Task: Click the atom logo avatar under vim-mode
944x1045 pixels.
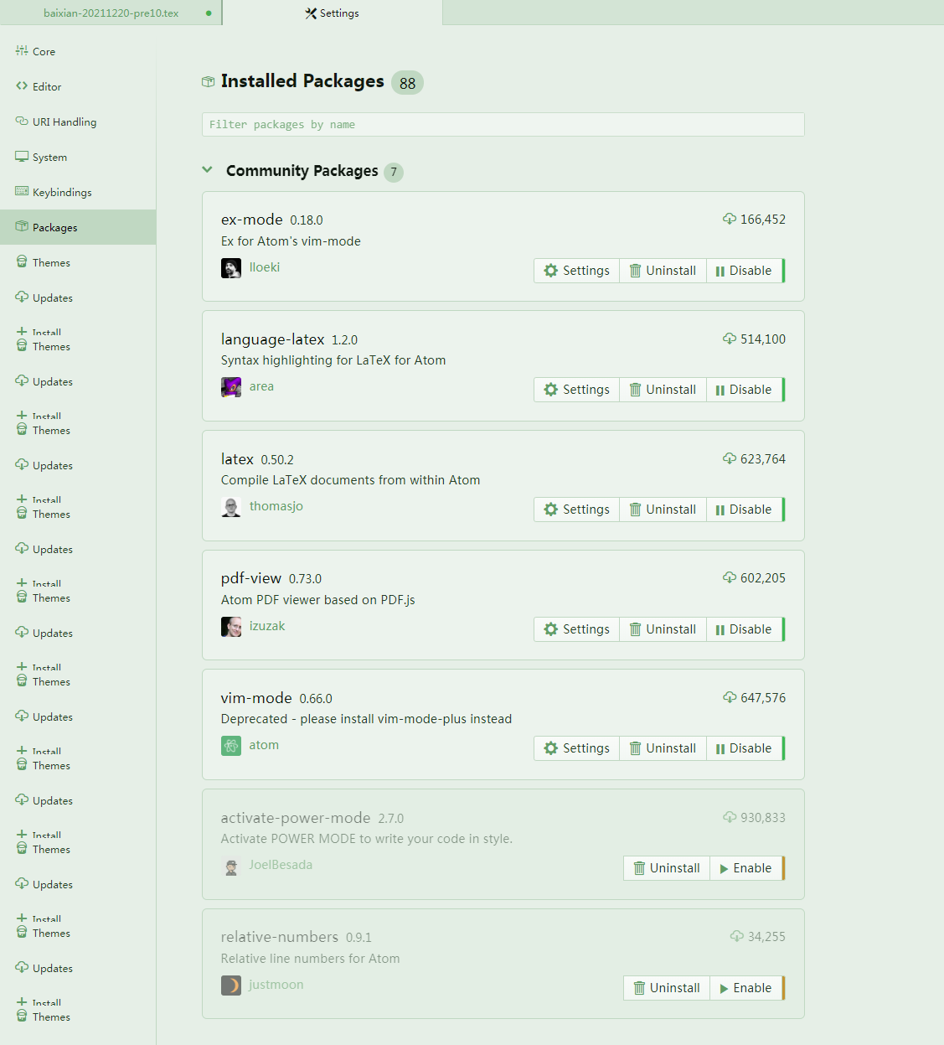Action: (231, 746)
